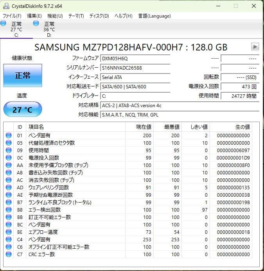Click status orb for attribute 01 row
The width and height of the screenshot is (264, 271).
[9, 135]
